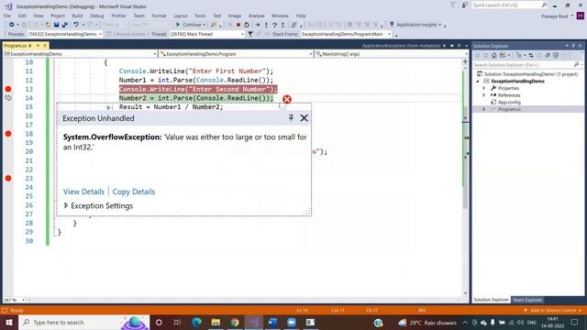Click the Application Insights toolbar icon
The width and height of the screenshot is (587, 330).
pyautogui.click(x=392, y=25)
